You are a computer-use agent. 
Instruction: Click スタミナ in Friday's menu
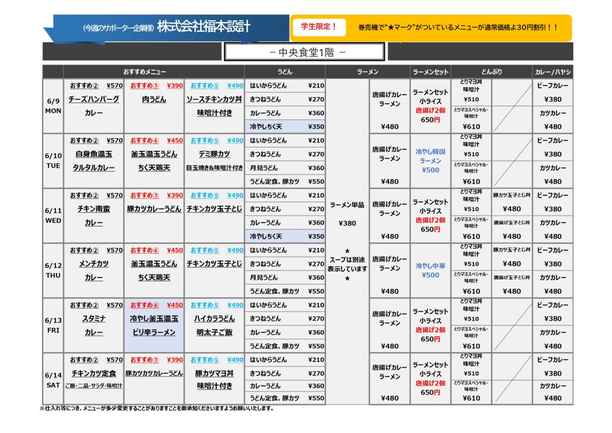94,319
